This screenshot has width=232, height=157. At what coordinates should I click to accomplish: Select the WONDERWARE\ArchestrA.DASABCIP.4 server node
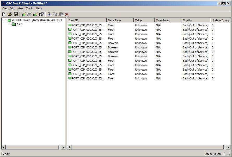click(x=36, y=20)
